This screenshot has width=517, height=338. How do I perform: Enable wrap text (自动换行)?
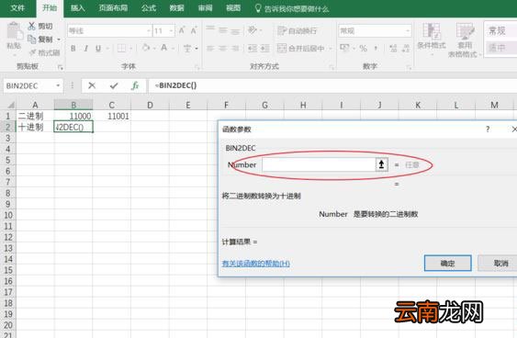point(298,30)
